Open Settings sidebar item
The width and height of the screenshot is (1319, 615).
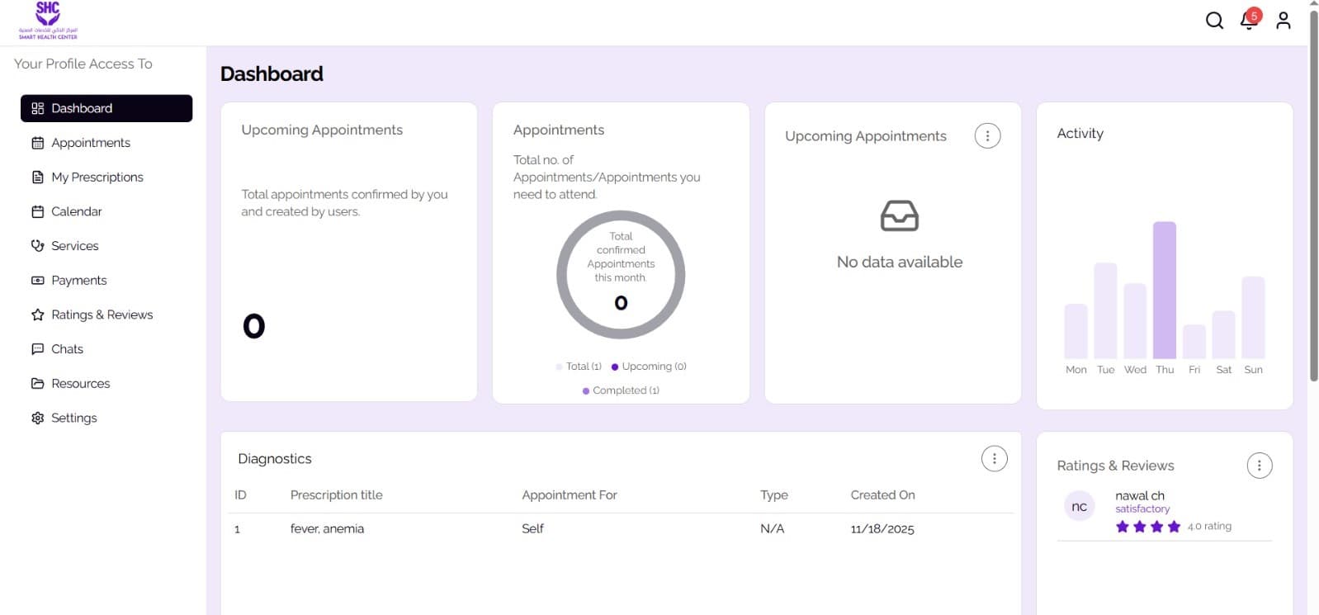(x=106, y=418)
